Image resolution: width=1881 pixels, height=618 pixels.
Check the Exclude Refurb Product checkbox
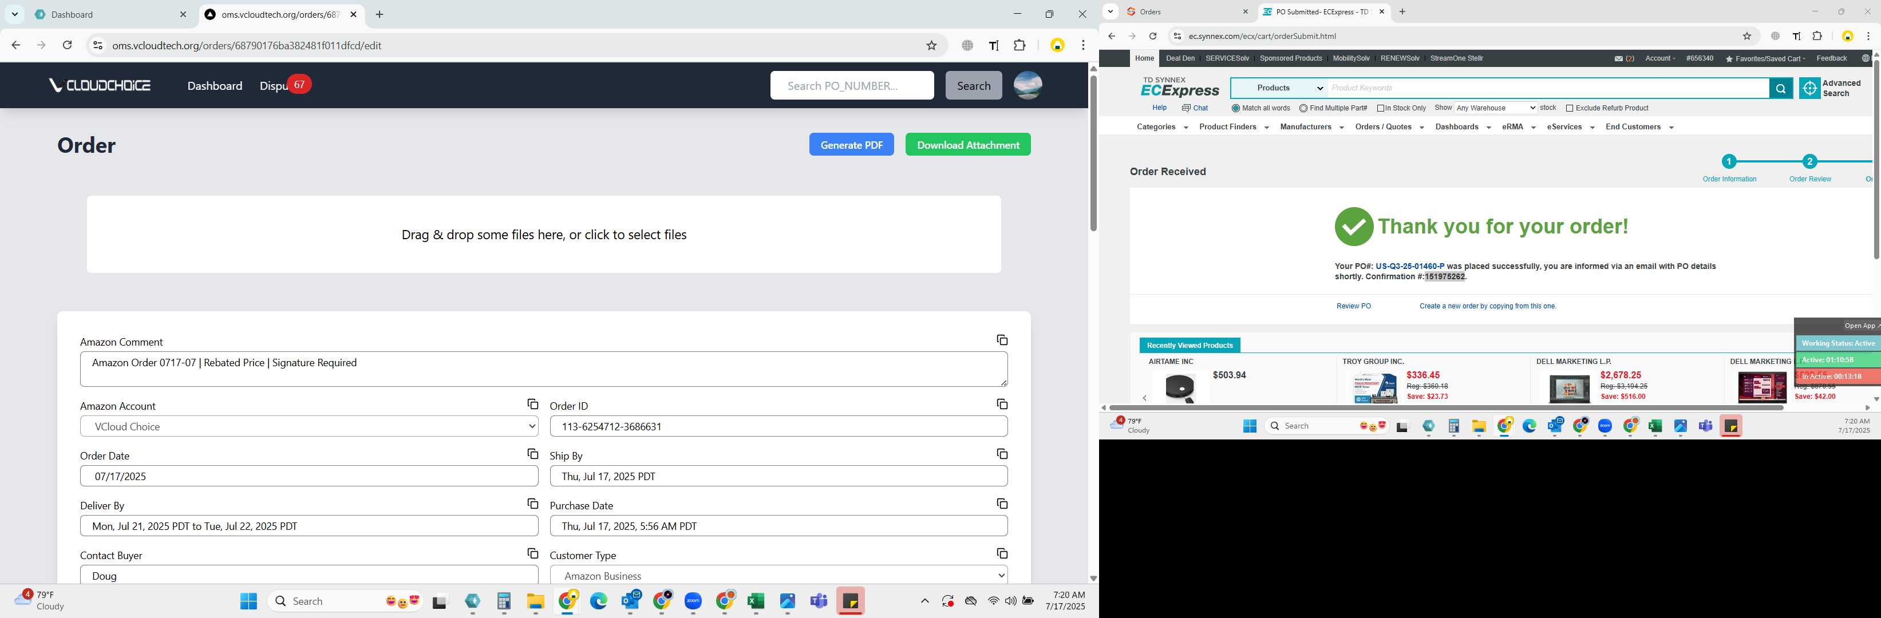pos(1569,108)
